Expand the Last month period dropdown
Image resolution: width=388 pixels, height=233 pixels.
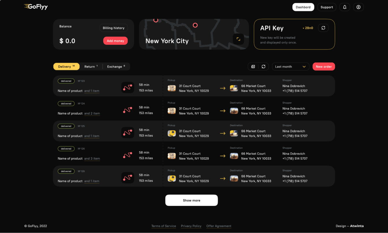pyautogui.click(x=290, y=67)
